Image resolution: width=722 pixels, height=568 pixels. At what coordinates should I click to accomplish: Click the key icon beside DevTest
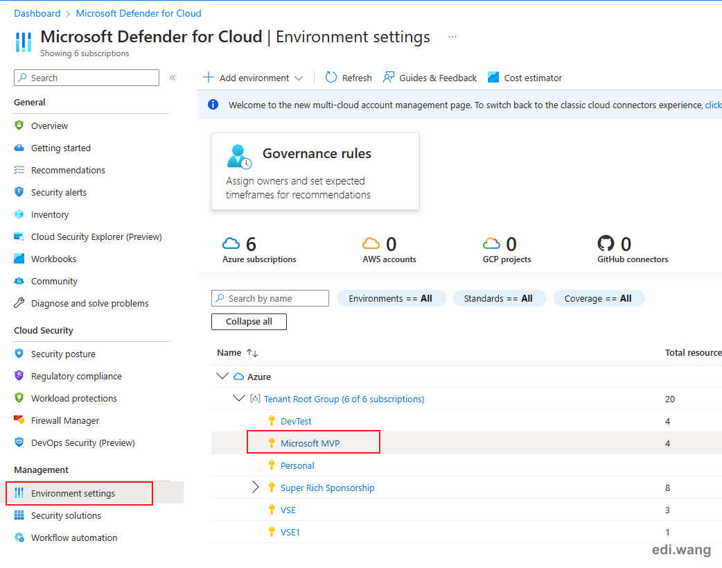click(272, 420)
